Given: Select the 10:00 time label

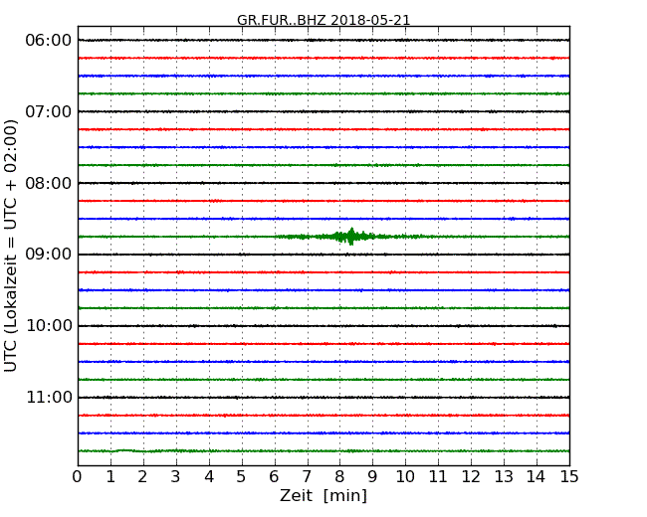Looking at the screenshot, I should coord(49,326).
